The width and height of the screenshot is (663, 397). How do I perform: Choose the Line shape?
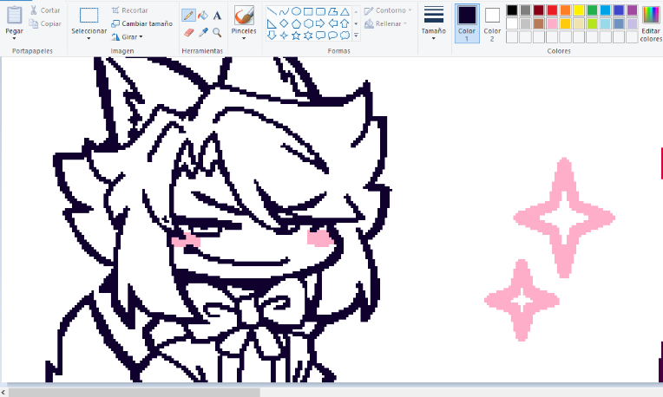[272, 11]
